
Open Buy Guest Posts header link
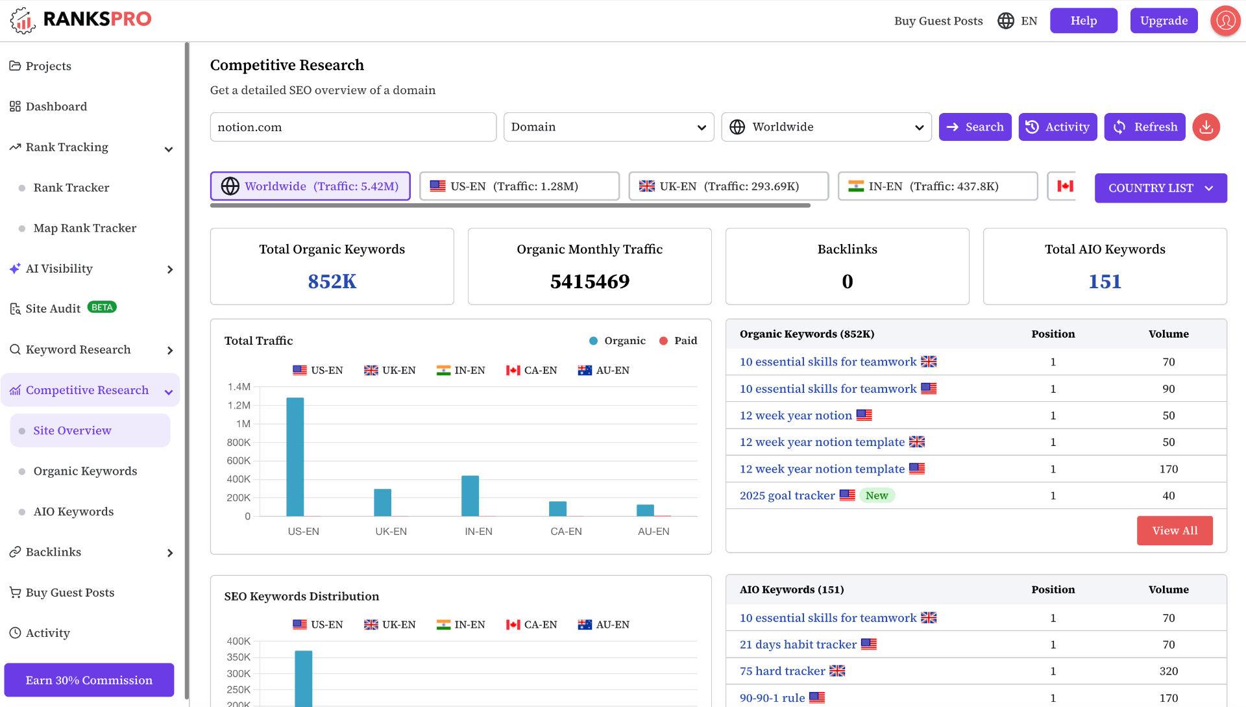(x=938, y=21)
